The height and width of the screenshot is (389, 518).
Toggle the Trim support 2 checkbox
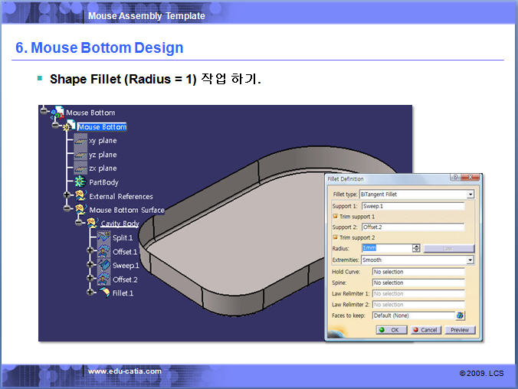click(335, 237)
